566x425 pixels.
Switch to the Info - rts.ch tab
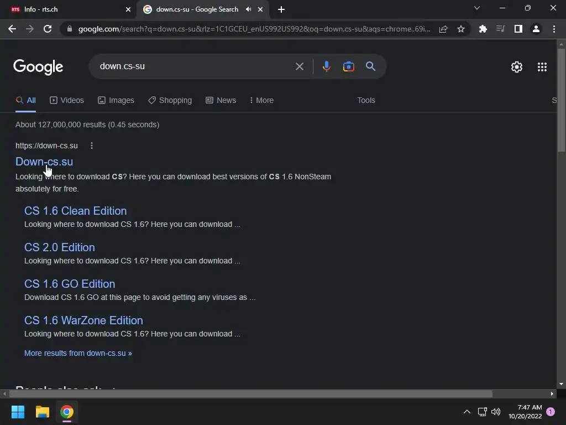(69, 9)
